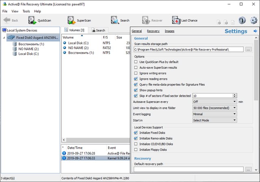260x182 pixels.
Task: Open the info/about icon in toolbar
Action: 243,20
